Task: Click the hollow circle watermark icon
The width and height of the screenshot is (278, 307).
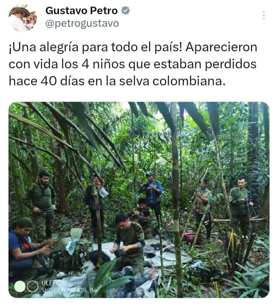Action: (x=32, y=286)
